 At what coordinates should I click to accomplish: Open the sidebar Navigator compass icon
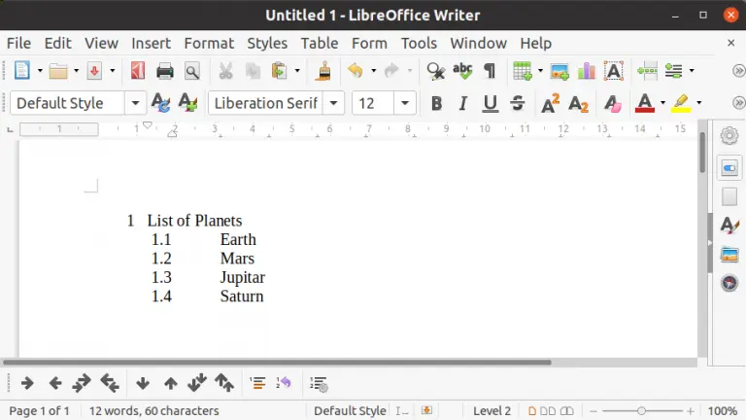click(x=729, y=283)
